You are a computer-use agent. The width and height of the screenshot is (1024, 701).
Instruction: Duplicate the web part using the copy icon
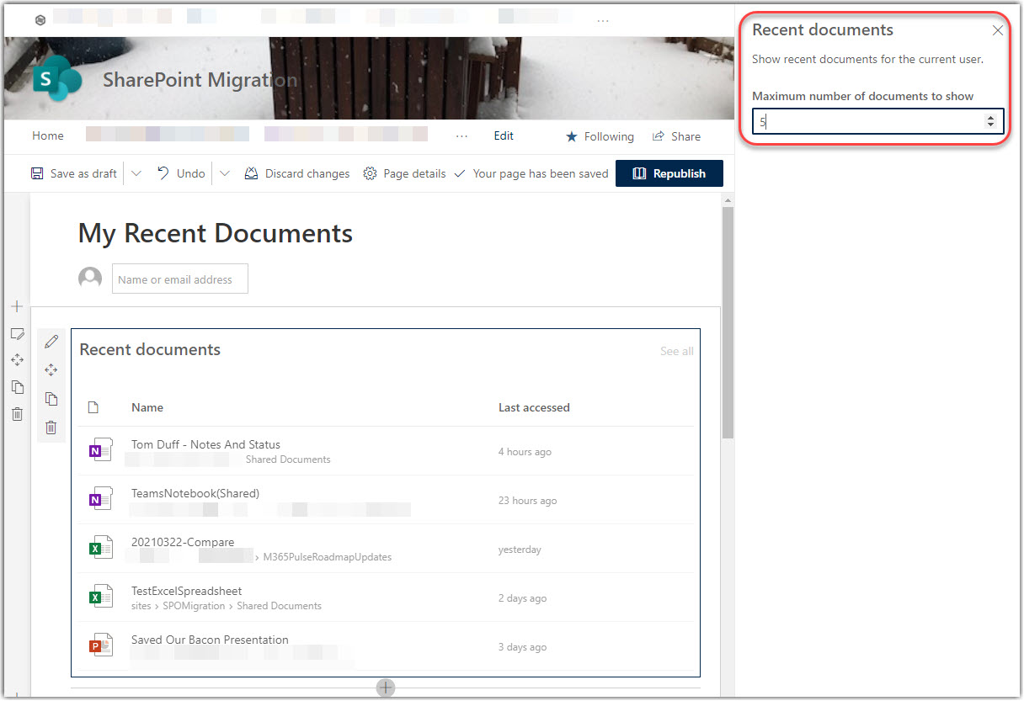click(x=51, y=398)
